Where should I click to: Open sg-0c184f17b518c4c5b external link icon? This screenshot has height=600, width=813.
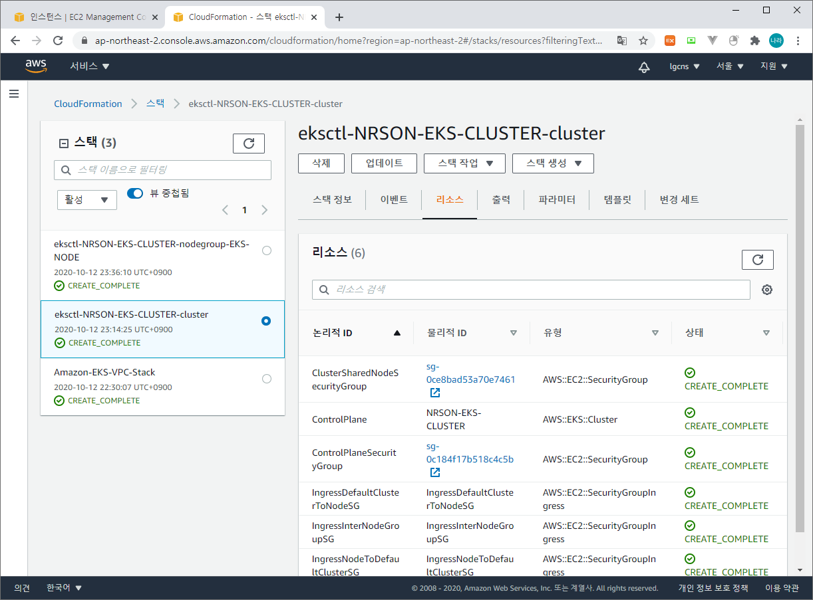click(435, 472)
